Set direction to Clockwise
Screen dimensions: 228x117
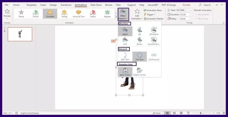point(154,31)
